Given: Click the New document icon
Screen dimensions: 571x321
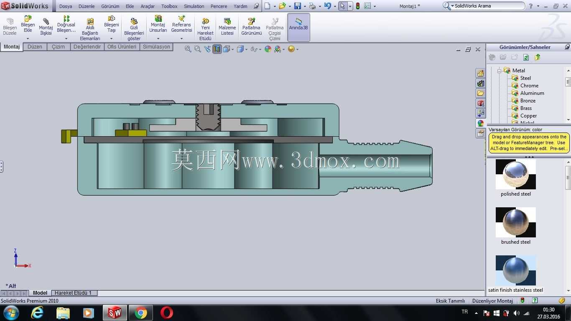Looking at the screenshot, I should [268, 6].
